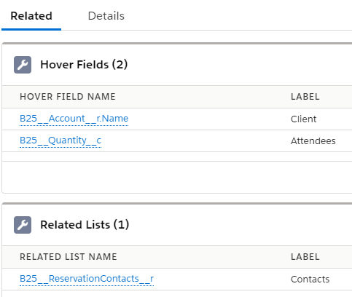The width and height of the screenshot is (352, 297).
Task: Select the Related tab
Action: coord(31,16)
